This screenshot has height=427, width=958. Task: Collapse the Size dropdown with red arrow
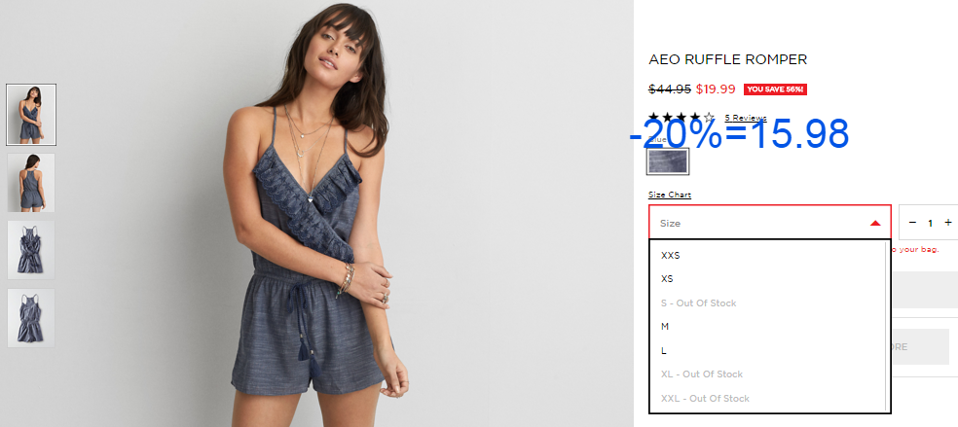pyautogui.click(x=770, y=223)
